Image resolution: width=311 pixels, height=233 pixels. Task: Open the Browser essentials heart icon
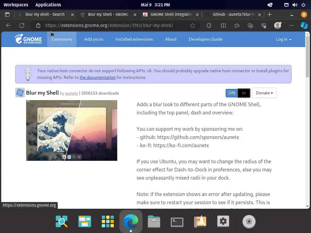tap(264, 25)
